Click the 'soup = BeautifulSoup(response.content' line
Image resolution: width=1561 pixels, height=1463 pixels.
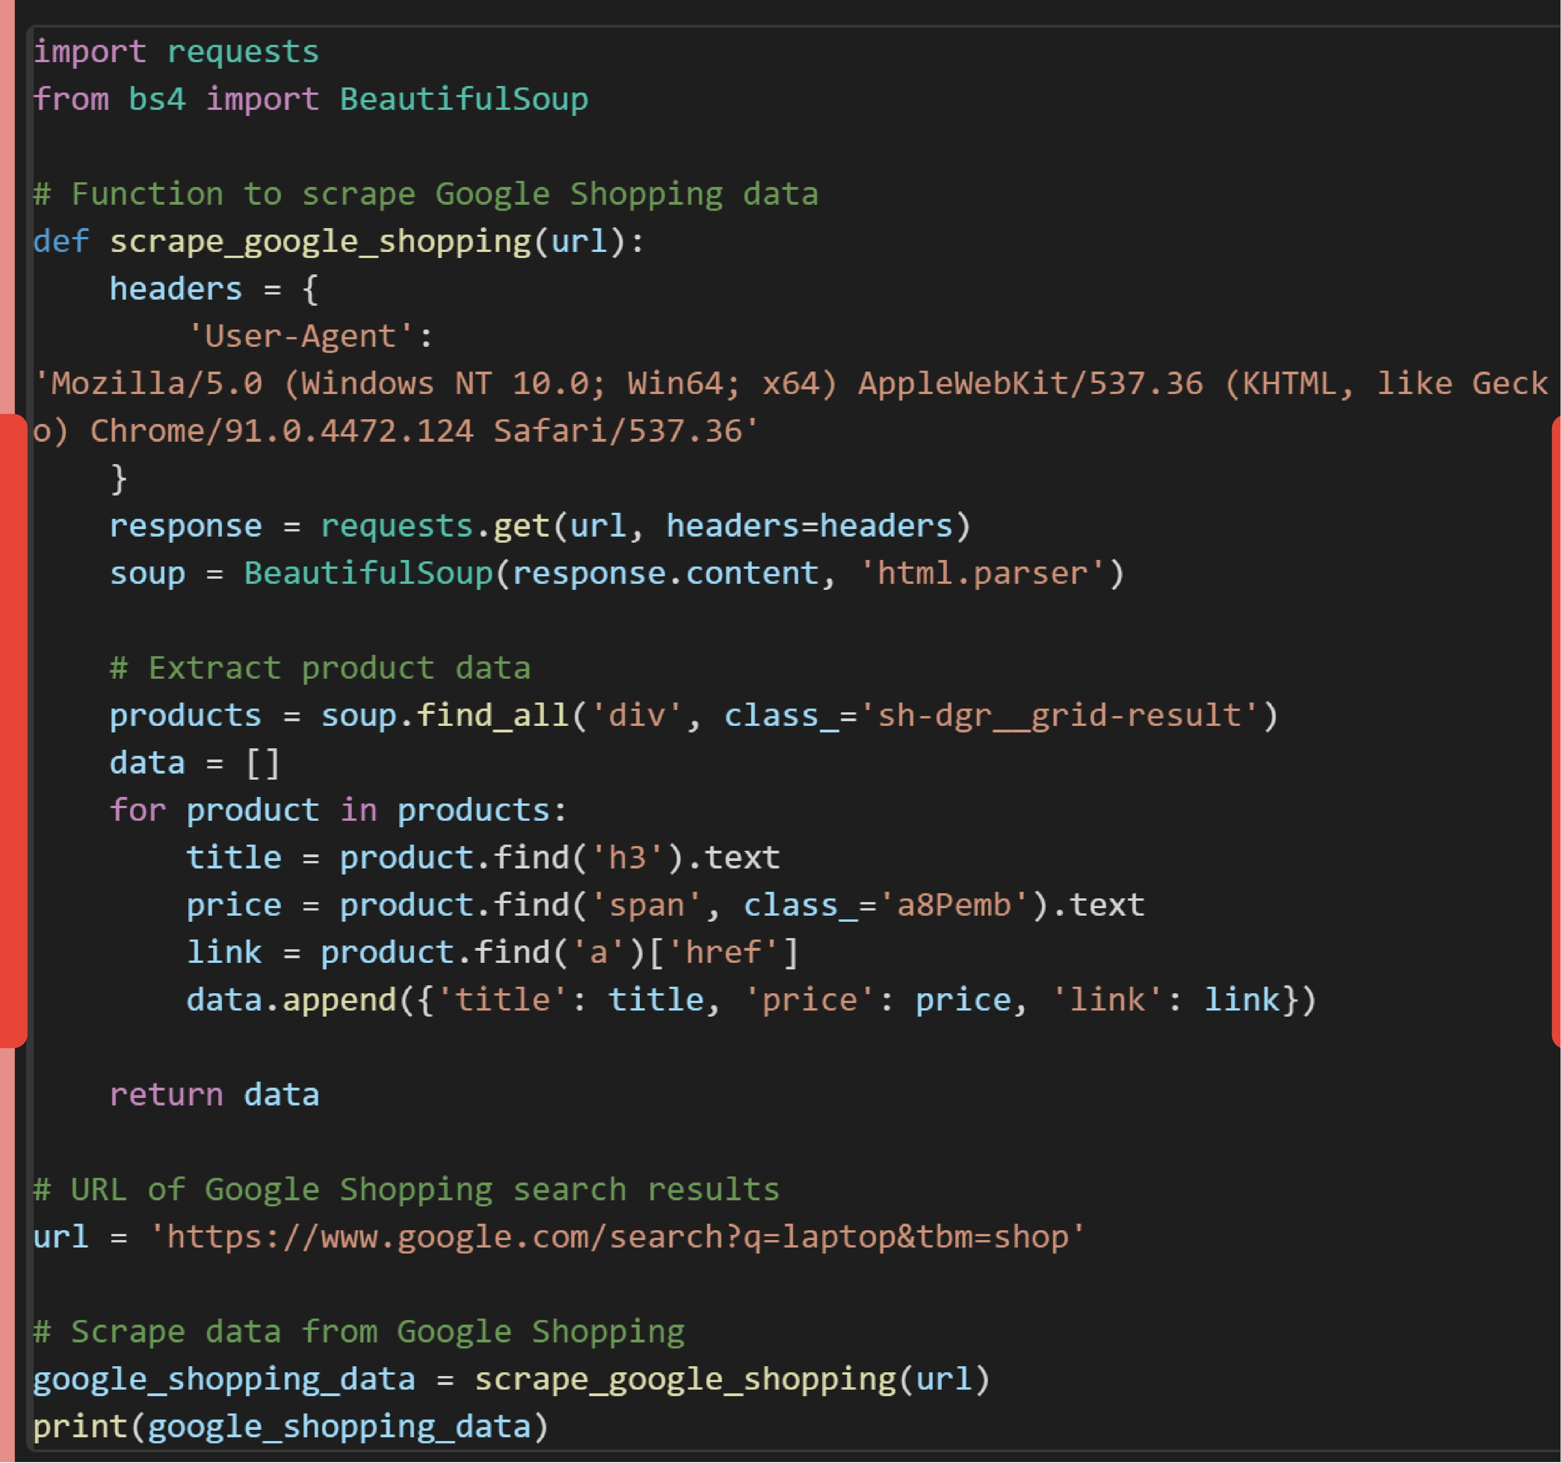(617, 574)
